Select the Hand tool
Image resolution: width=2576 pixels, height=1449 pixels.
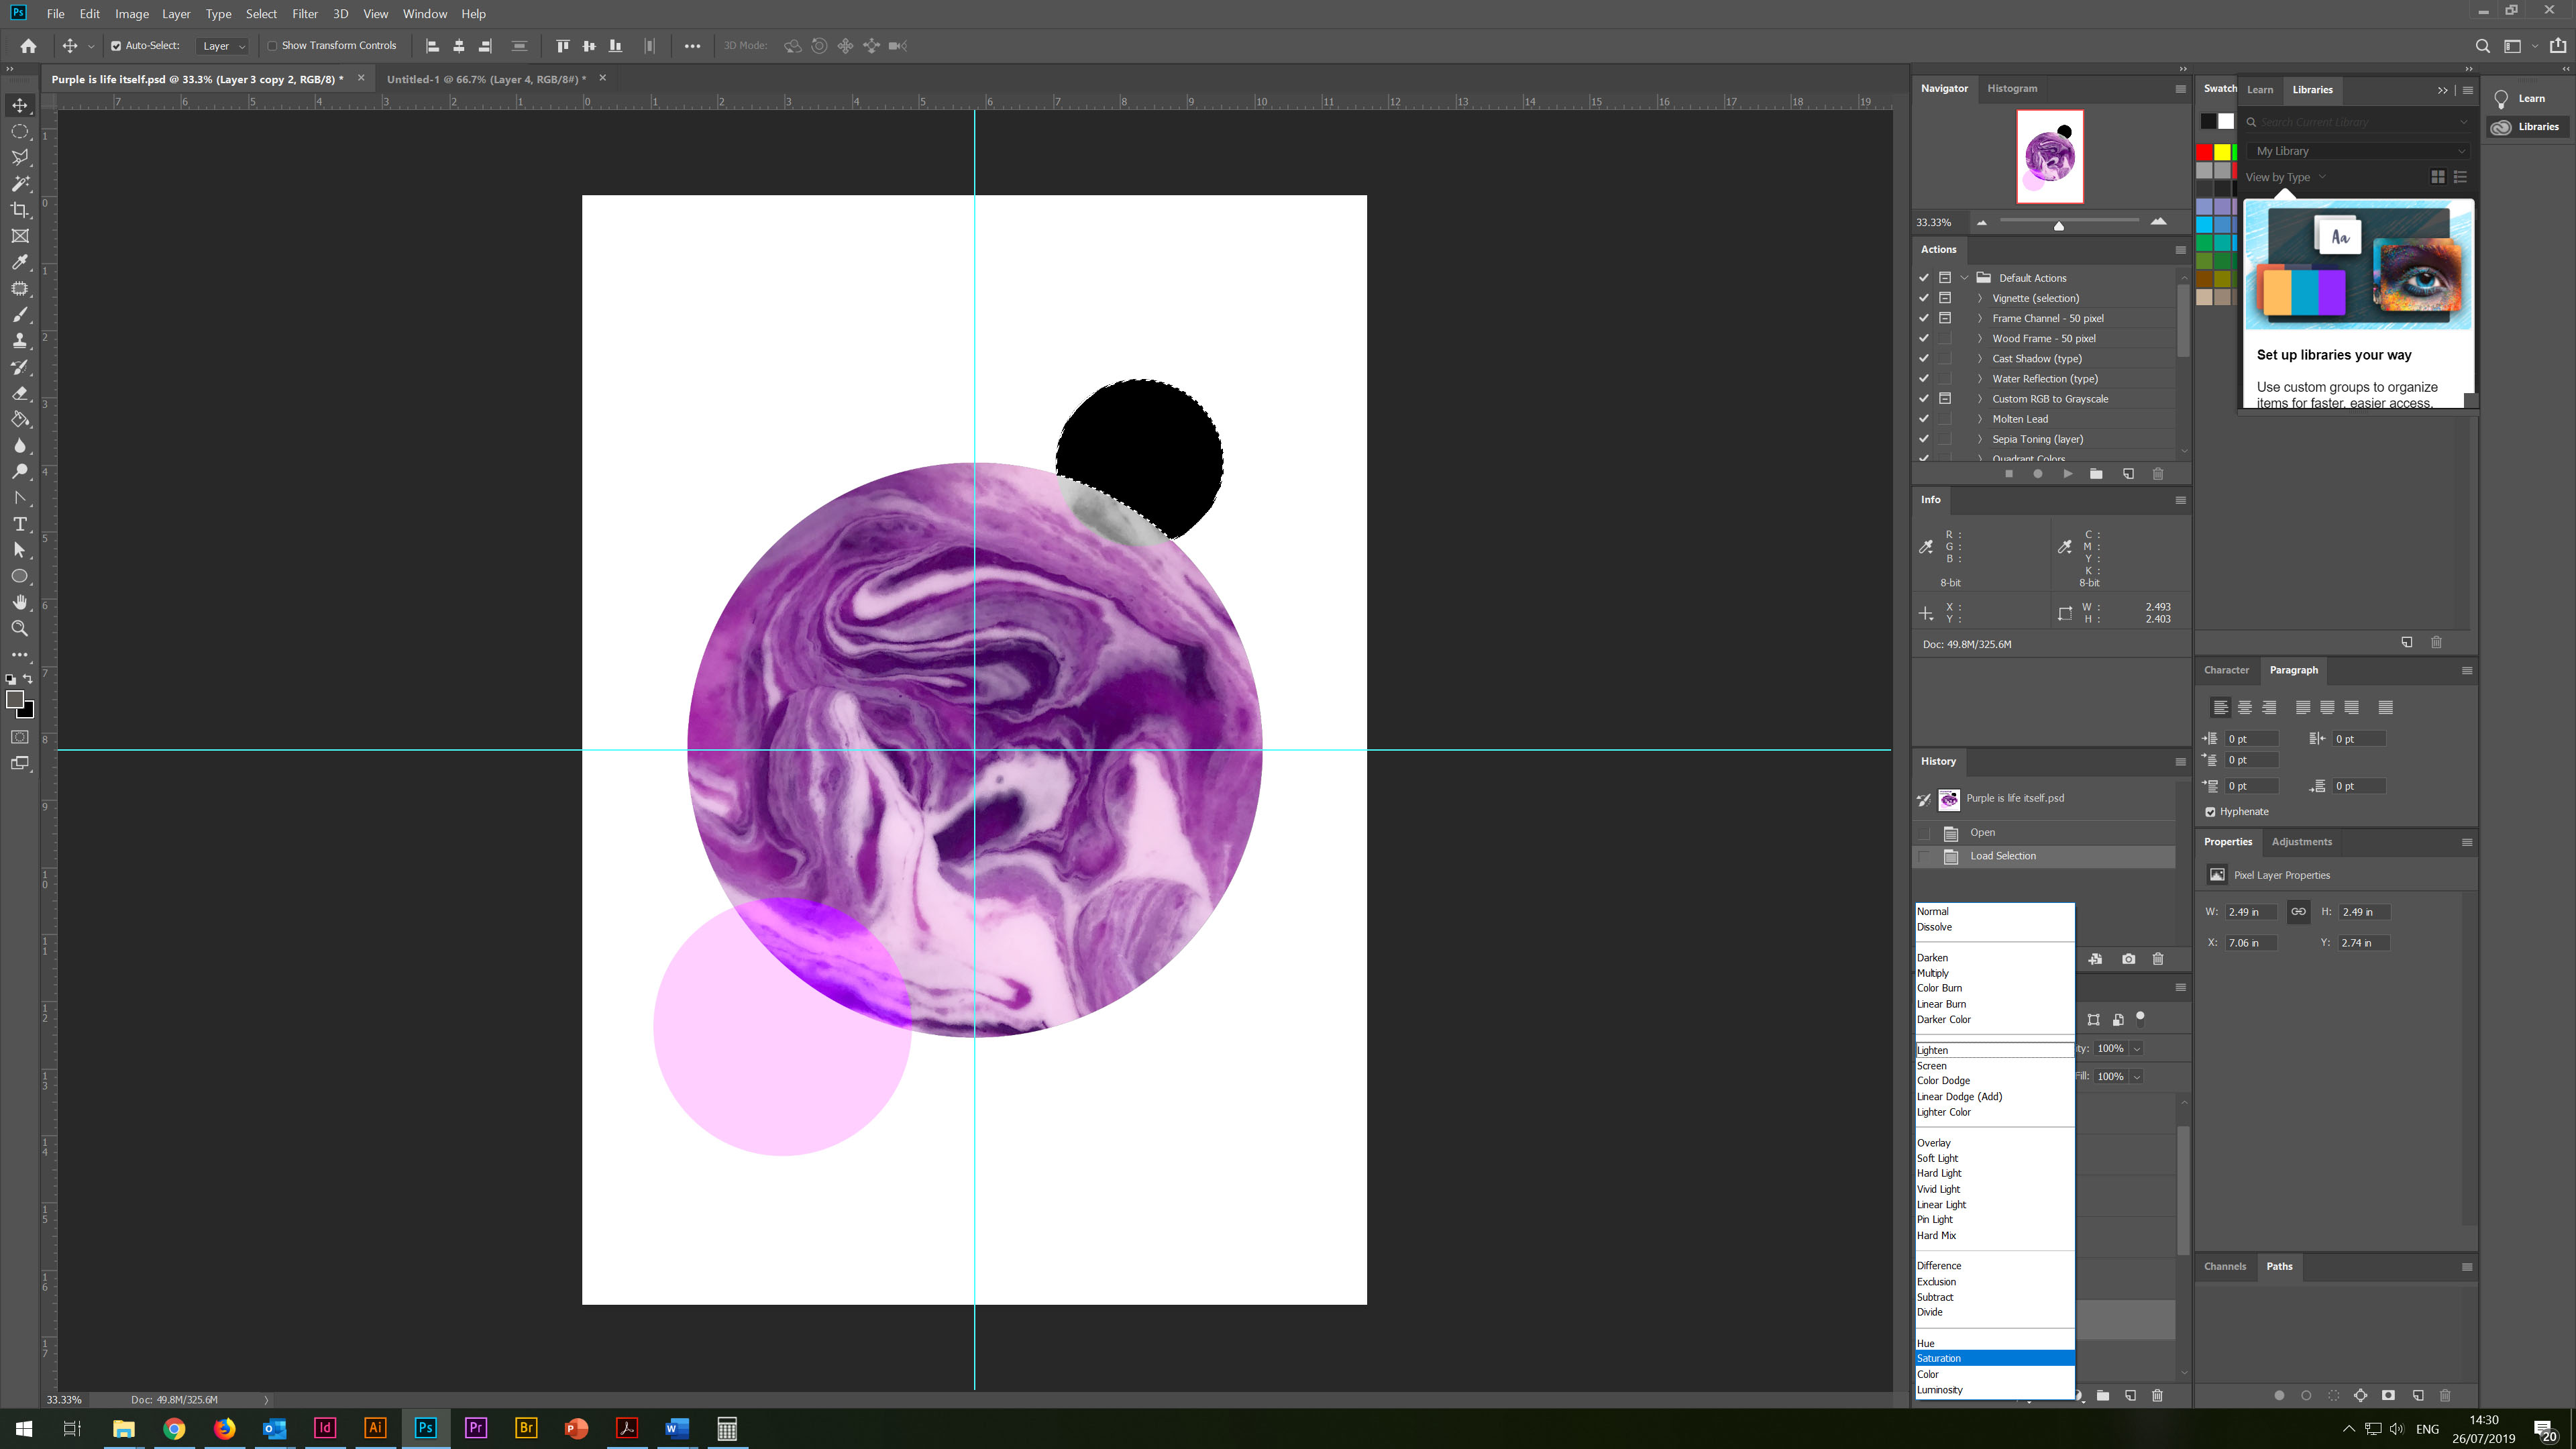coord(20,602)
